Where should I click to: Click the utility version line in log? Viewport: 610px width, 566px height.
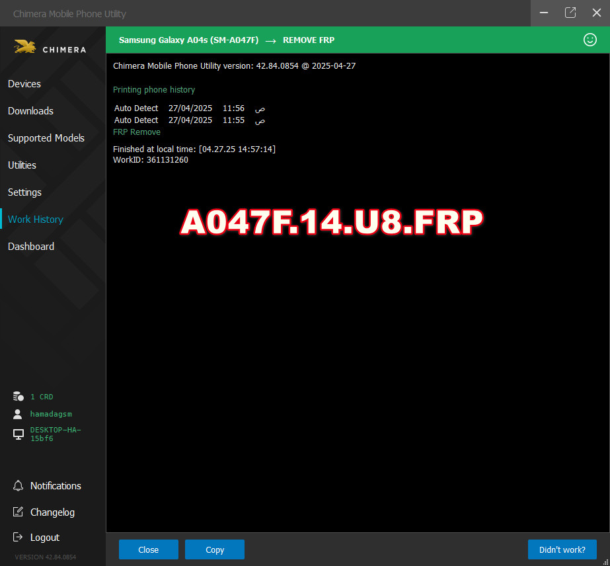point(234,65)
